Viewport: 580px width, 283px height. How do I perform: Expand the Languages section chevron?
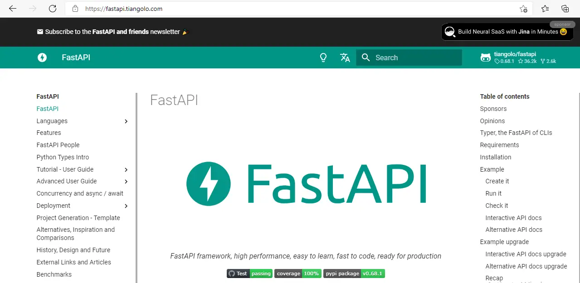126,121
